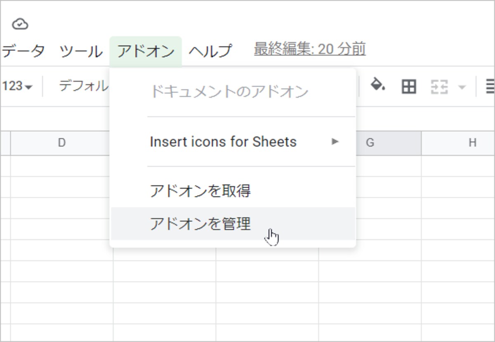Expand the merge cells dropdown arrow
Viewport: 495px width, 342px height.
[x=462, y=87]
